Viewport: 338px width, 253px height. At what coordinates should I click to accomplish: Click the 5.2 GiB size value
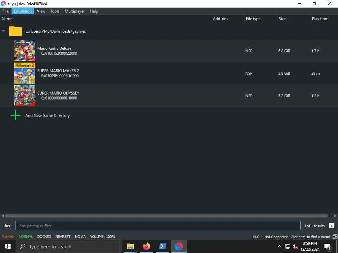point(284,96)
